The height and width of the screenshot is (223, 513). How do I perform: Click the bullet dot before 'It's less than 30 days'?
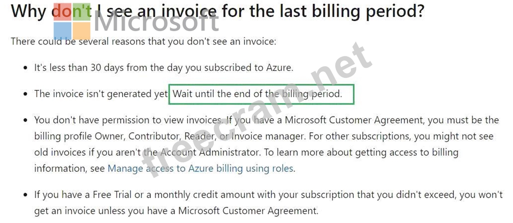point(26,68)
